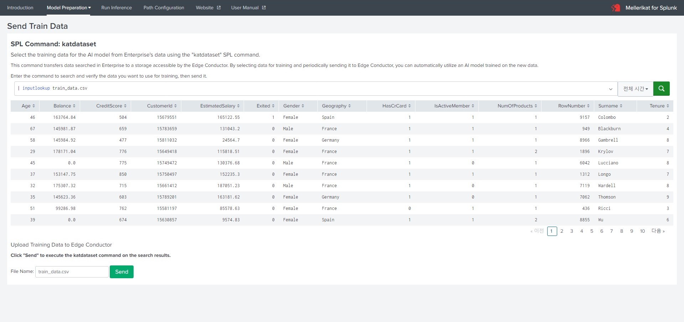The width and height of the screenshot is (684, 322).
Task: Open User Manual external link icon
Action: [x=264, y=7]
